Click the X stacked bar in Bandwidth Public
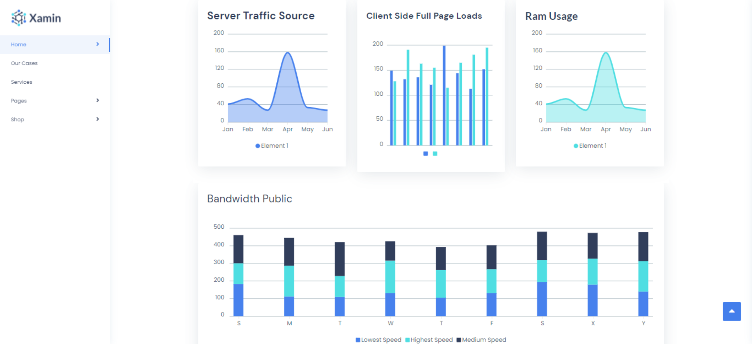The height and width of the screenshot is (344, 752). (x=592, y=274)
